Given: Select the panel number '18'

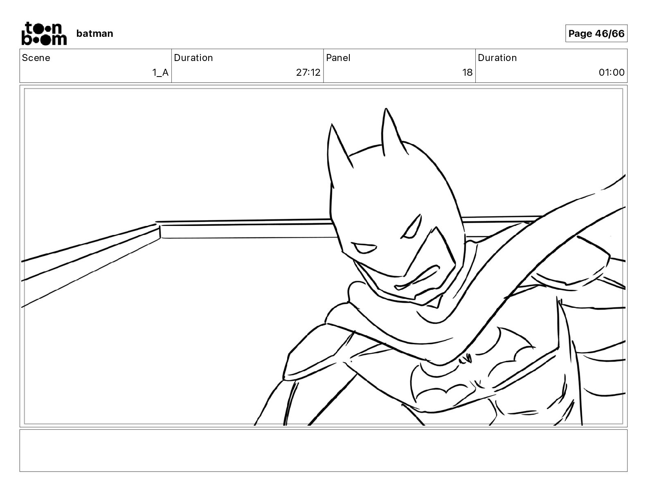Looking at the screenshot, I should pos(467,72).
